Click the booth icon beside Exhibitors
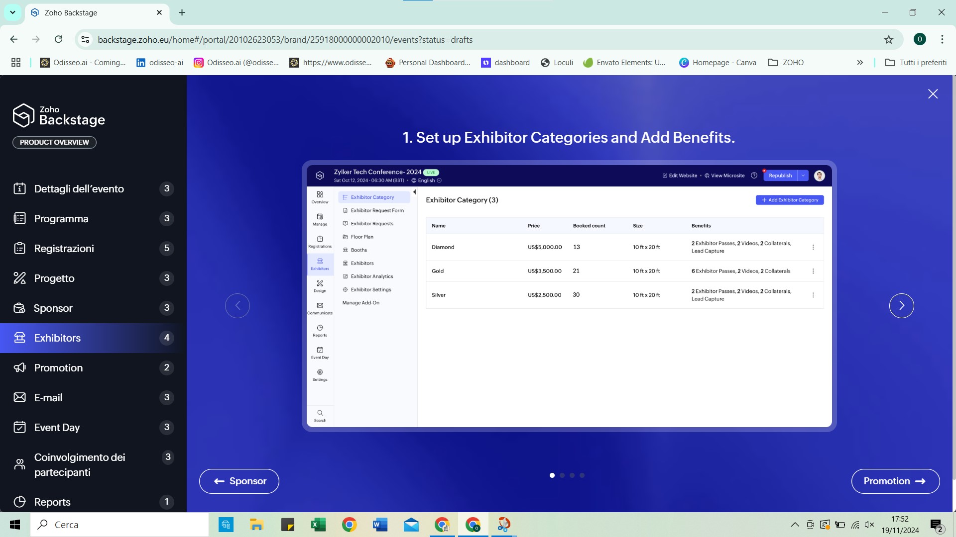Screen dimensions: 956x537 point(19,338)
